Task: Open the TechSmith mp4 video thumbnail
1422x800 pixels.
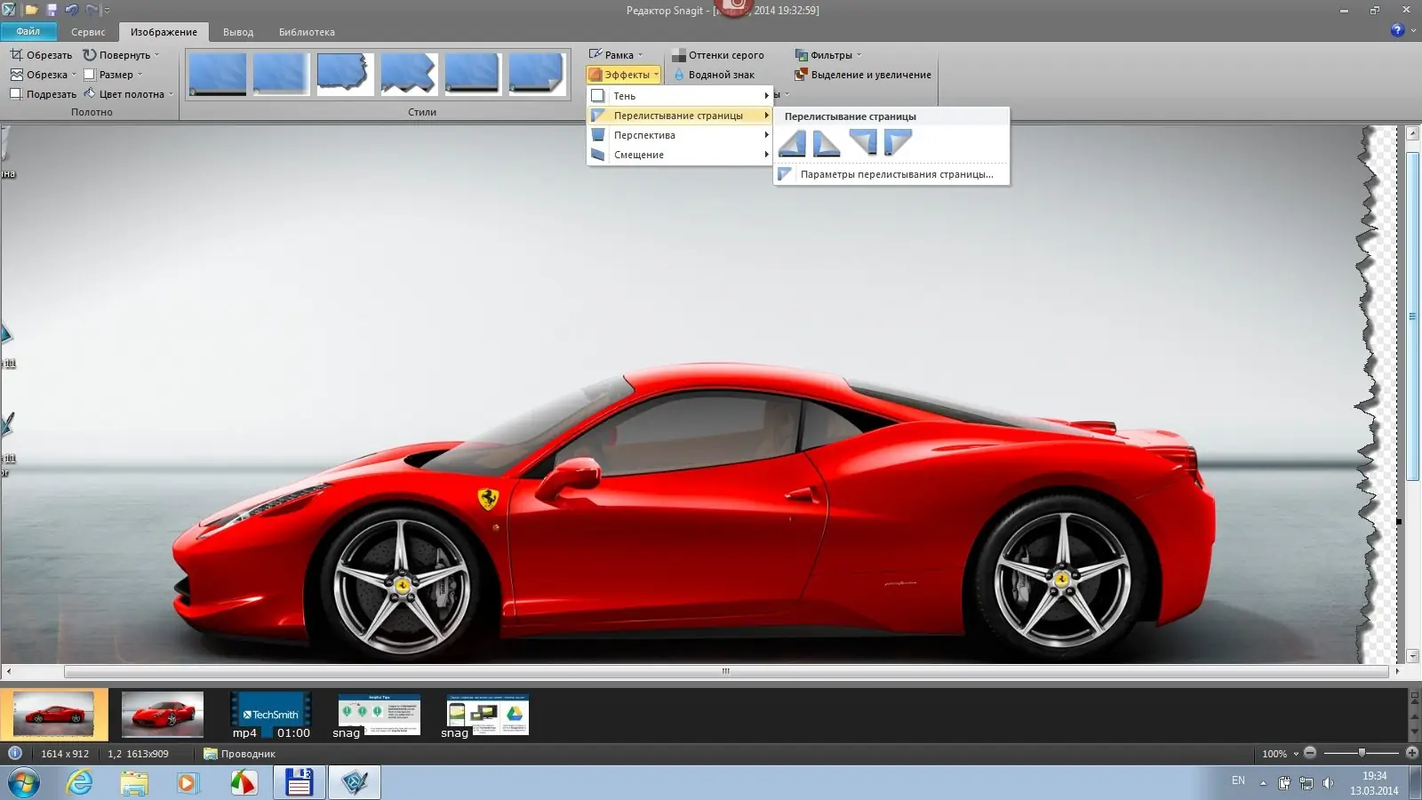Action: pyautogui.click(x=271, y=716)
